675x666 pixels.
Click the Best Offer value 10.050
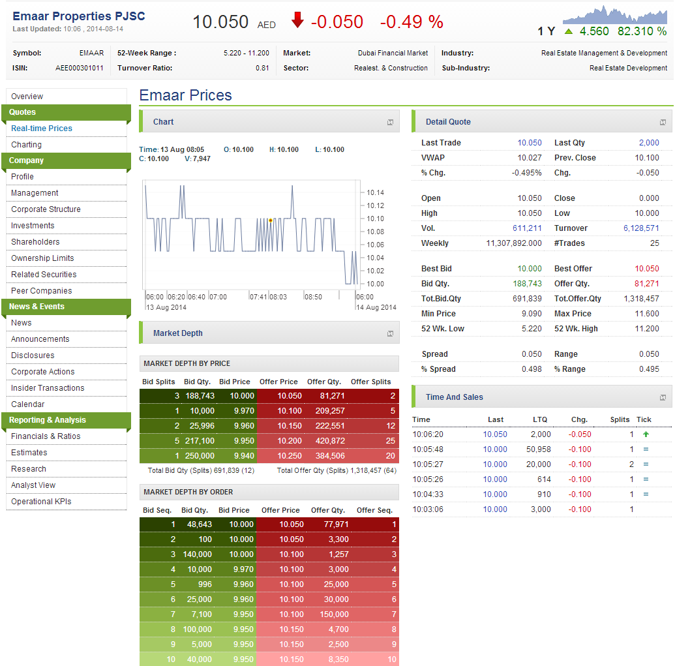pos(646,269)
